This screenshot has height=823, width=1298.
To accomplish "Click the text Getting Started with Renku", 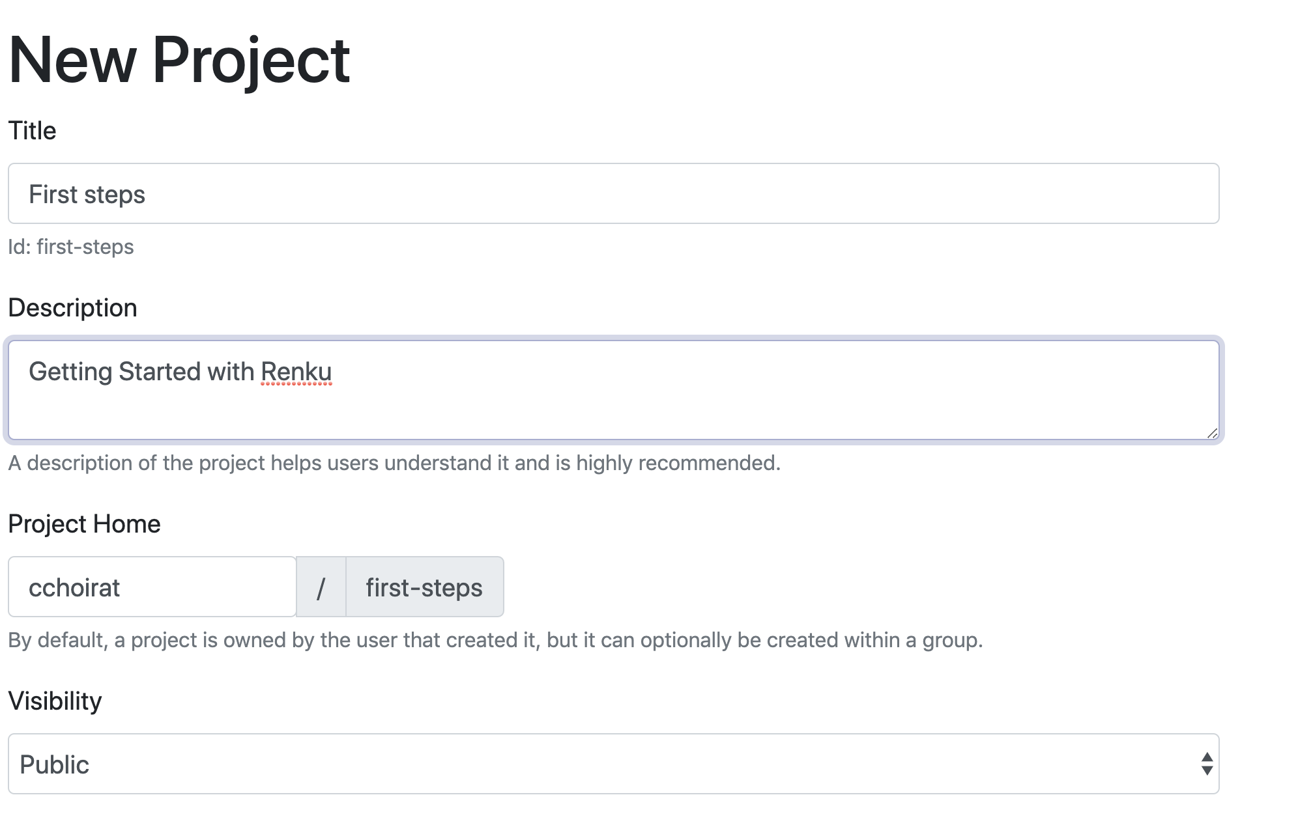I will 181,371.
